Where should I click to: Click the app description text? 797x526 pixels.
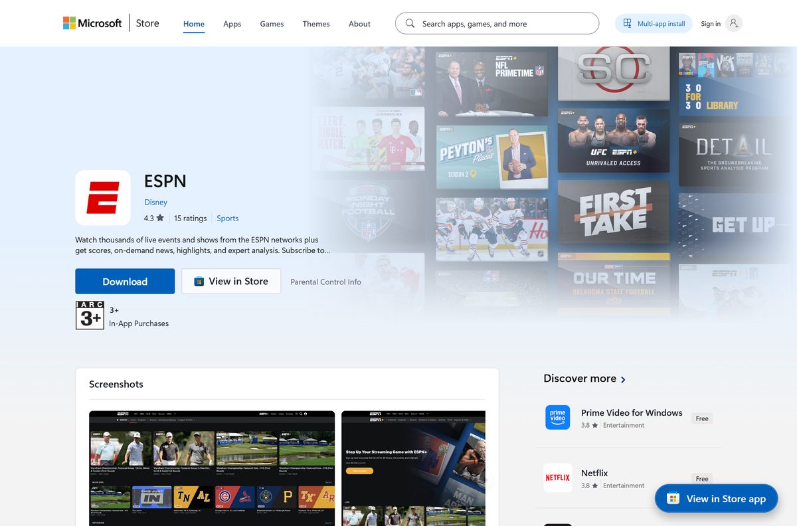click(203, 245)
